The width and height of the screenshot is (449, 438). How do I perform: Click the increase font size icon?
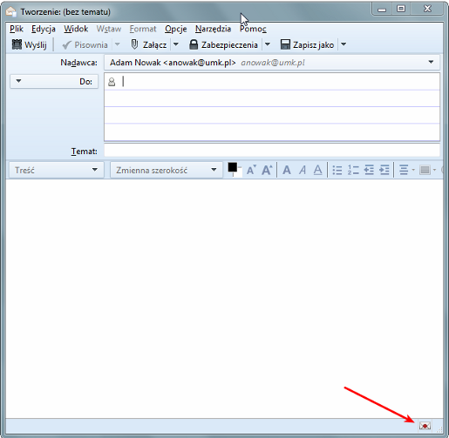tap(267, 170)
